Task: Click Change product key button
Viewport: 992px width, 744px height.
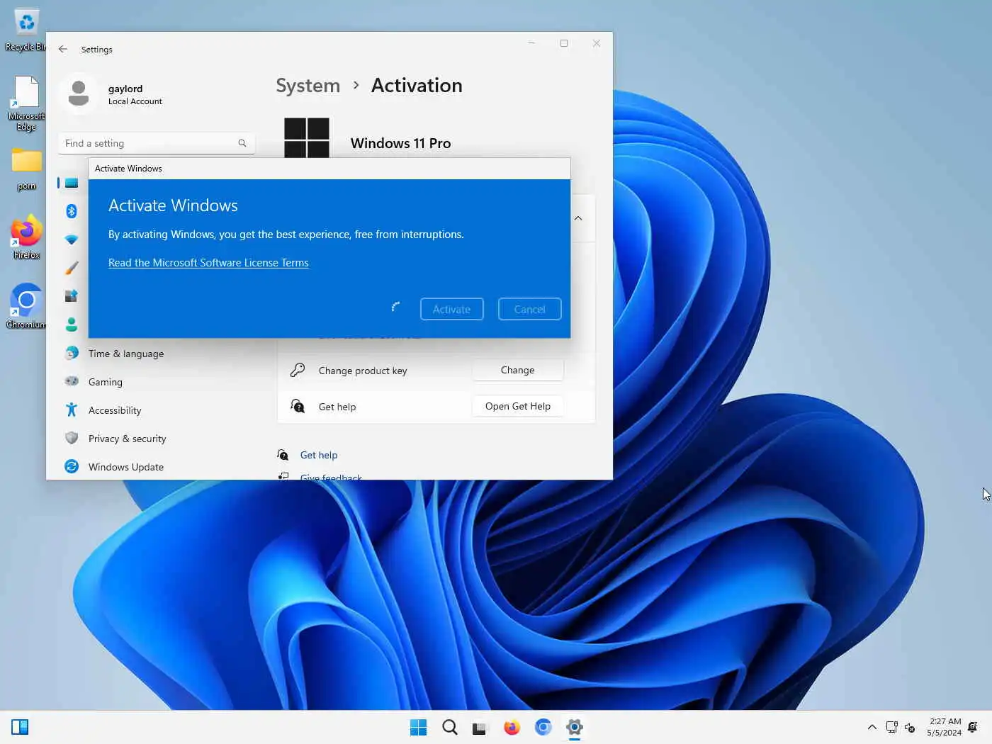Action: click(518, 370)
